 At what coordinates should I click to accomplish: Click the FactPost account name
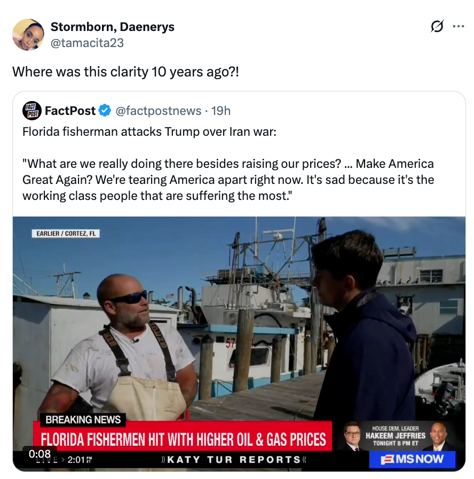point(70,111)
